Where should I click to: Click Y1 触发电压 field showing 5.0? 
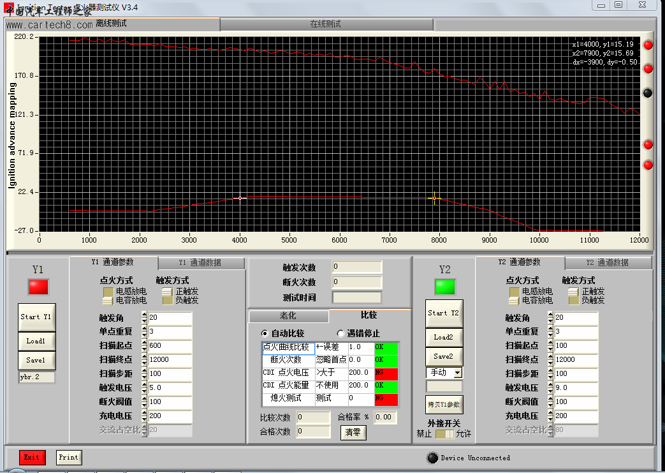tap(170, 387)
